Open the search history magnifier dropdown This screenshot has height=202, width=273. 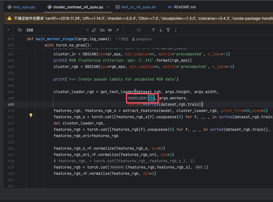(20, 30)
